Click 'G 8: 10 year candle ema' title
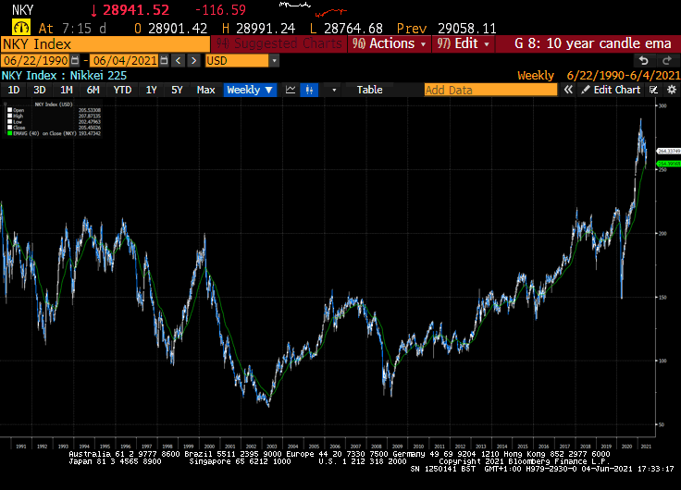 pyautogui.click(x=592, y=43)
